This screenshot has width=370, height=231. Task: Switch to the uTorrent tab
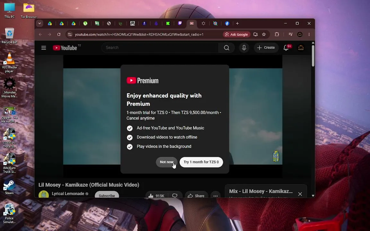pyautogui.click(x=85, y=23)
